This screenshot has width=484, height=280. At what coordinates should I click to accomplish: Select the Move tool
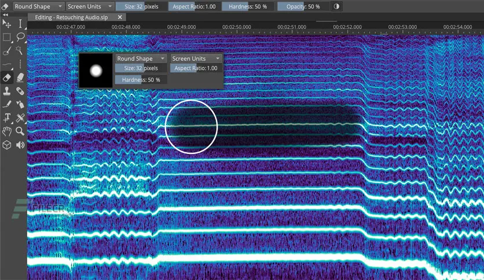pos(7,24)
